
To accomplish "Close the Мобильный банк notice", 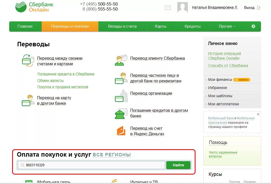I will tap(258, 114).
